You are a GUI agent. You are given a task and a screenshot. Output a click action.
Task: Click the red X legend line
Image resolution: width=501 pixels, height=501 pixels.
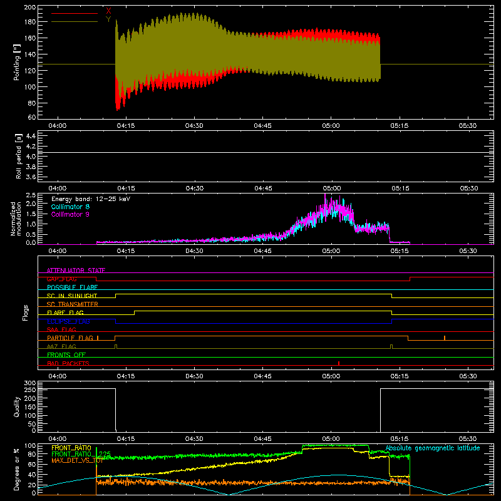pos(75,13)
